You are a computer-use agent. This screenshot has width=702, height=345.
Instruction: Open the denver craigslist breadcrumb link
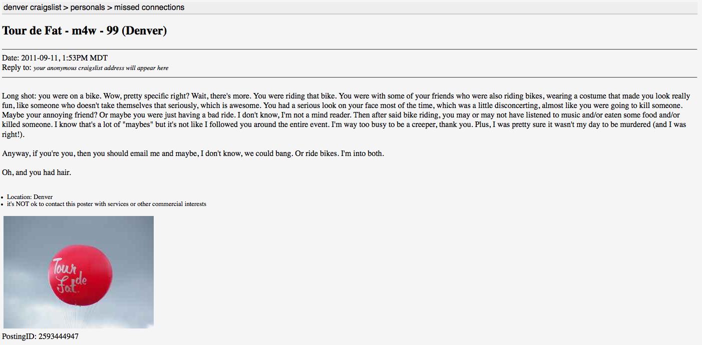coord(32,7)
